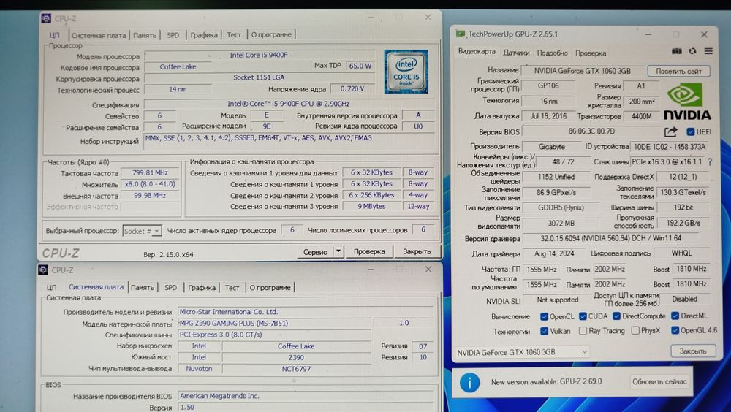Open О программе tab in top CPU-Z
Image resolution: width=731 pixels, height=412 pixels.
pyautogui.click(x=271, y=34)
